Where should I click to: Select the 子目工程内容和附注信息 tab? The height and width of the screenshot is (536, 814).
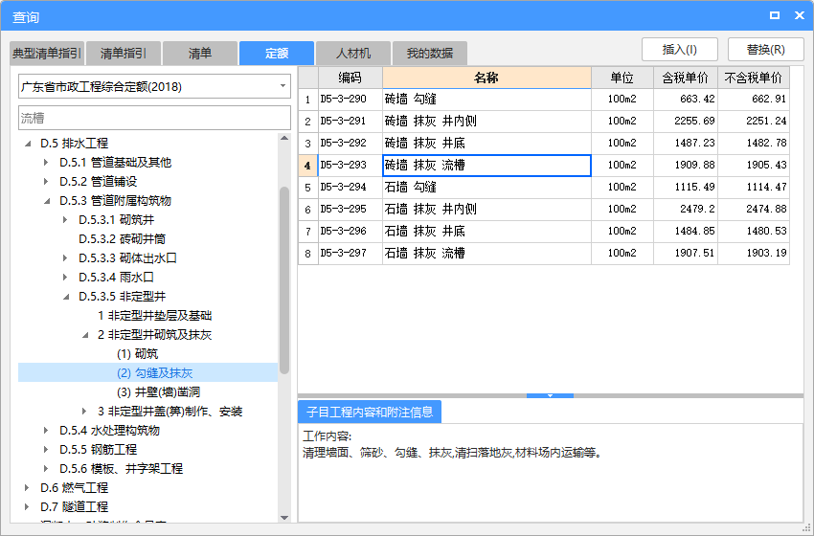pyautogui.click(x=370, y=412)
